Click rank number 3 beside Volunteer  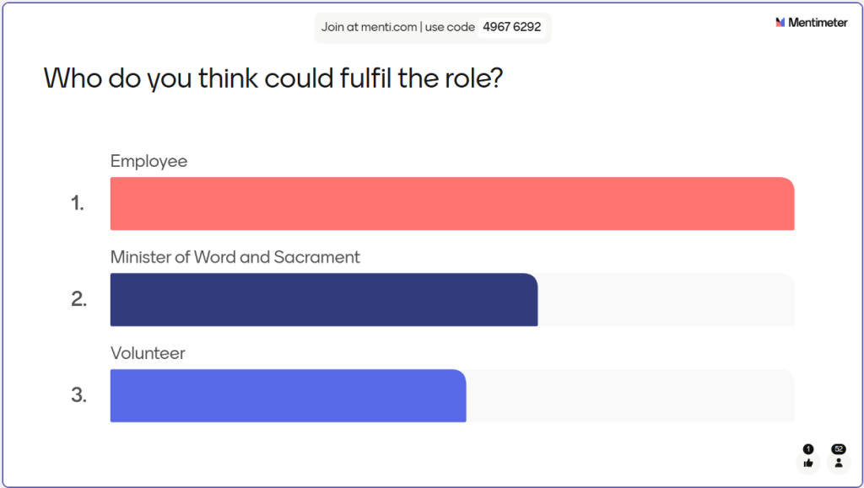(78, 395)
